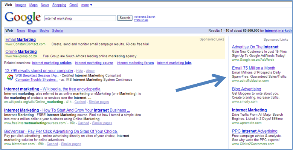This screenshot has width=293, height=150.
Task: Open Similar pages for Wikipedia result
Action: click(x=99, y=102)
